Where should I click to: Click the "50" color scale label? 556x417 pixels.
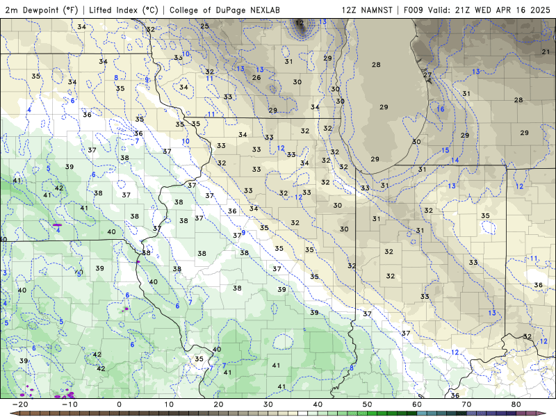[368, 404]
